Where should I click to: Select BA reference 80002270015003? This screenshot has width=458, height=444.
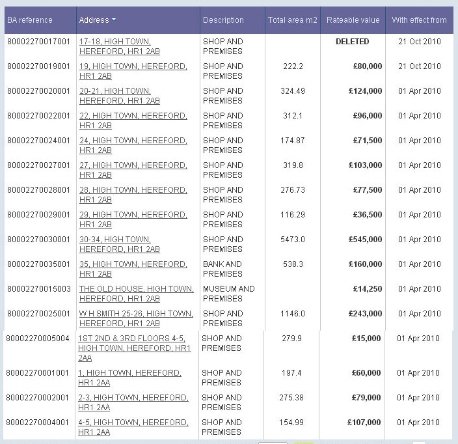tap(39, 289)
